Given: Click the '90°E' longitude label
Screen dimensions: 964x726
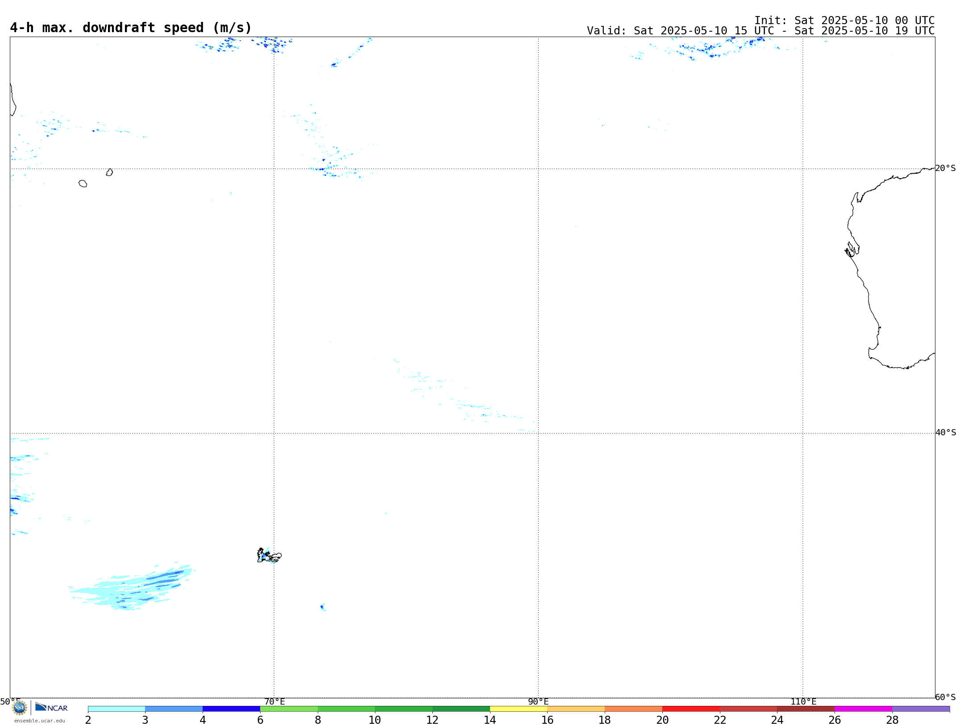Looking at the screenshot, I should pos(538,702).
